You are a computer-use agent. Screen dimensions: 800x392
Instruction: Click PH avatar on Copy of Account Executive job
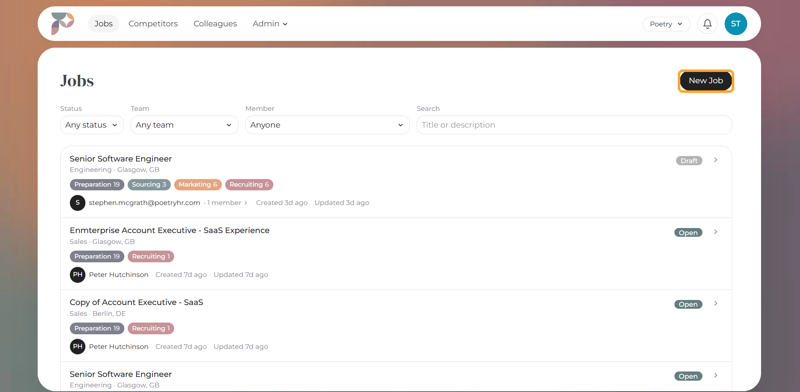(x=77, y=346)
